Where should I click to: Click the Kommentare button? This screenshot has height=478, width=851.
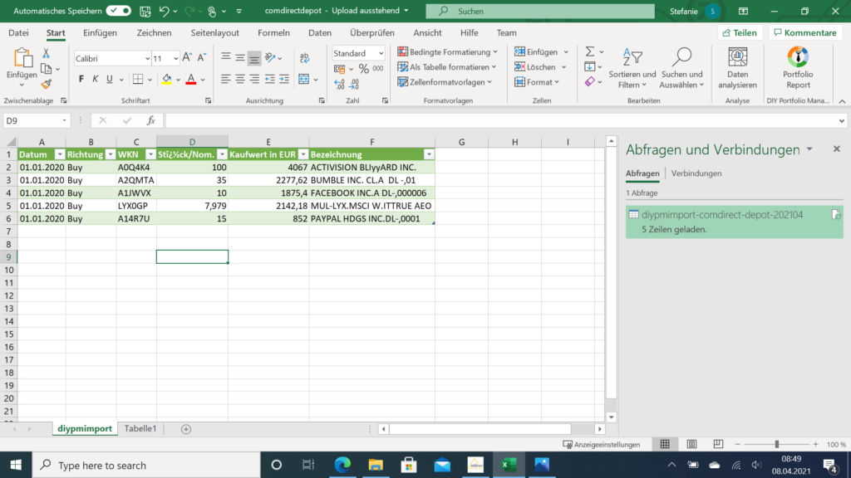tap(805, 32)
